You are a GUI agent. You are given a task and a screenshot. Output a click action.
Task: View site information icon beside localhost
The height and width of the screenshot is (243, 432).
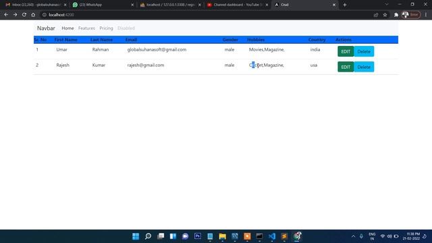tap(45, 15)
